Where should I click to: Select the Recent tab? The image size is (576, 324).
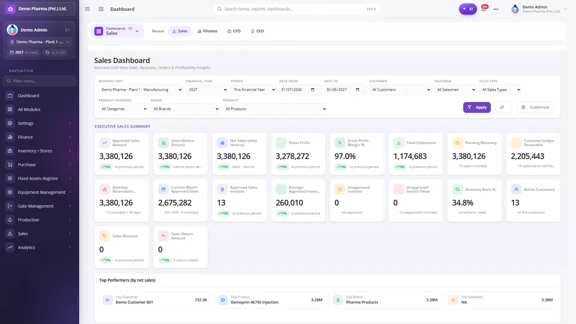click(158, 31)
